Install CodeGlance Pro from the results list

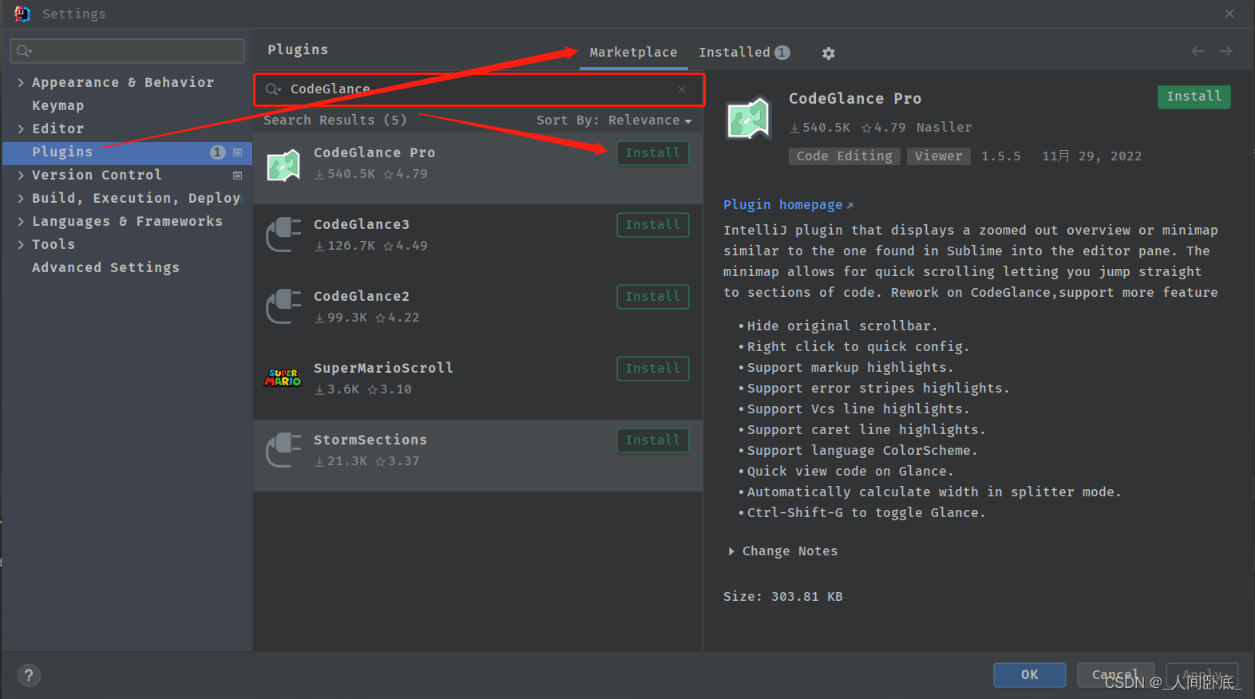[x=652, y=153]
